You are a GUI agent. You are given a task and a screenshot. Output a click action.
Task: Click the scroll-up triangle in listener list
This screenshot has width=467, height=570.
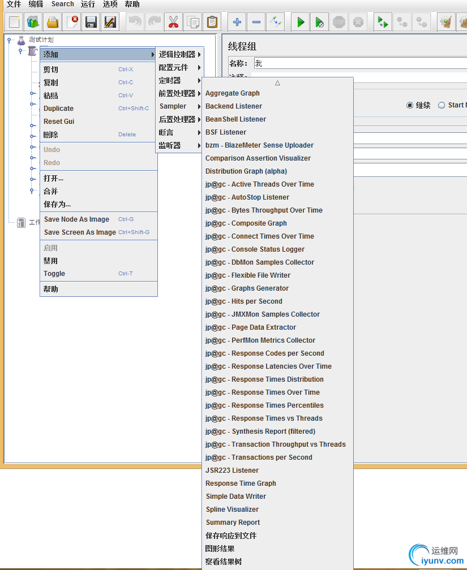coord(277,83)
